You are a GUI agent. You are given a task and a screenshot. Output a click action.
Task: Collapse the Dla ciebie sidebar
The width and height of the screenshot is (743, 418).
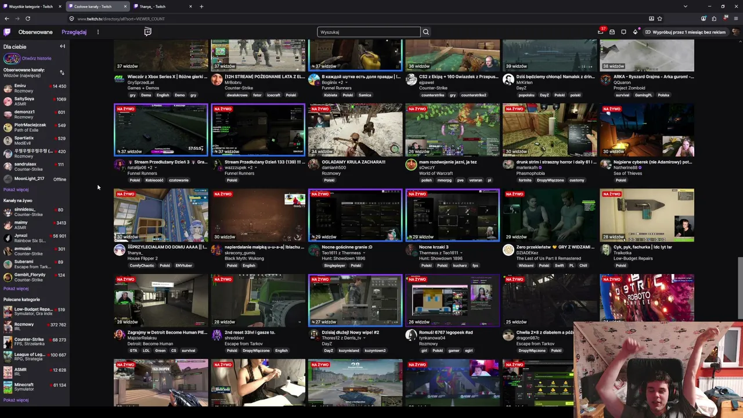62,46
